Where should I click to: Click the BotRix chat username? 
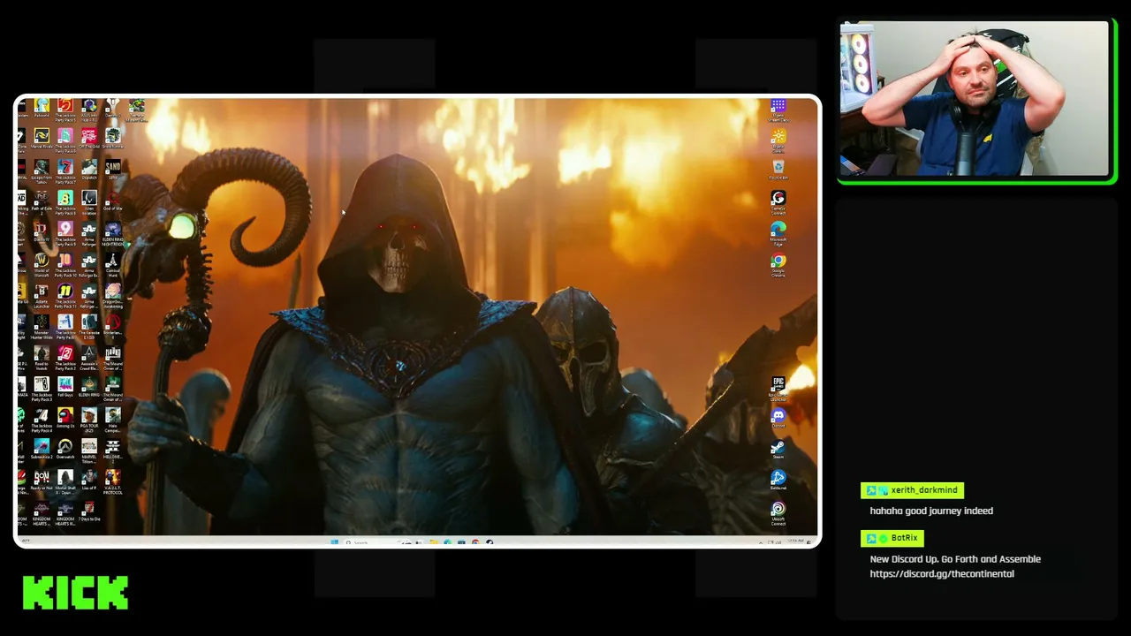[x=904, y=538]
